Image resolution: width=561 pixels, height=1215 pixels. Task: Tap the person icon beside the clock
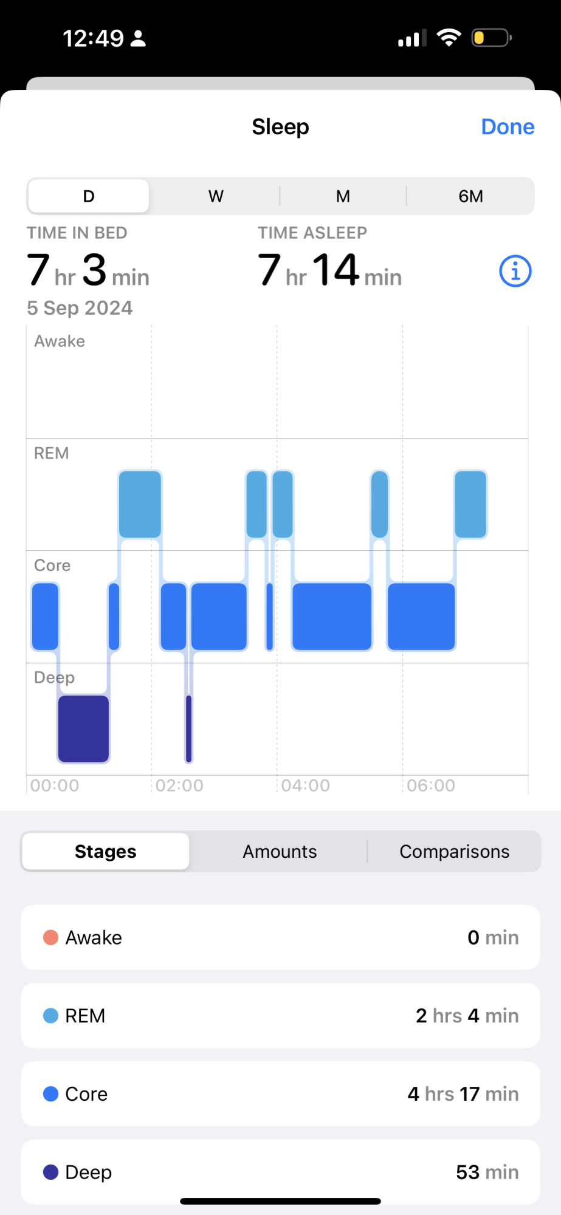coord(139,38)
